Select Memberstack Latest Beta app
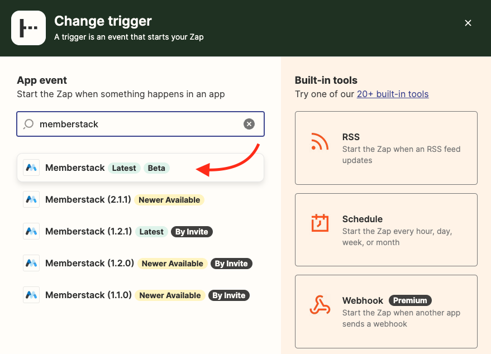 coord(140,168)
